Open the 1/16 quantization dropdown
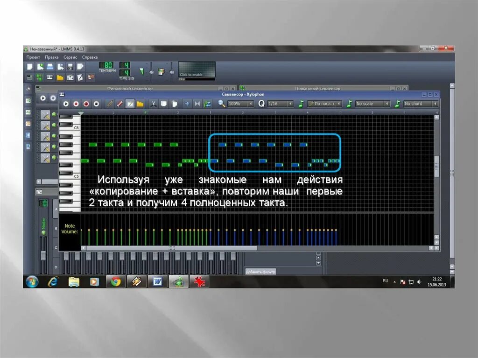Screen dimensions: 478x358 click(281, 104)
